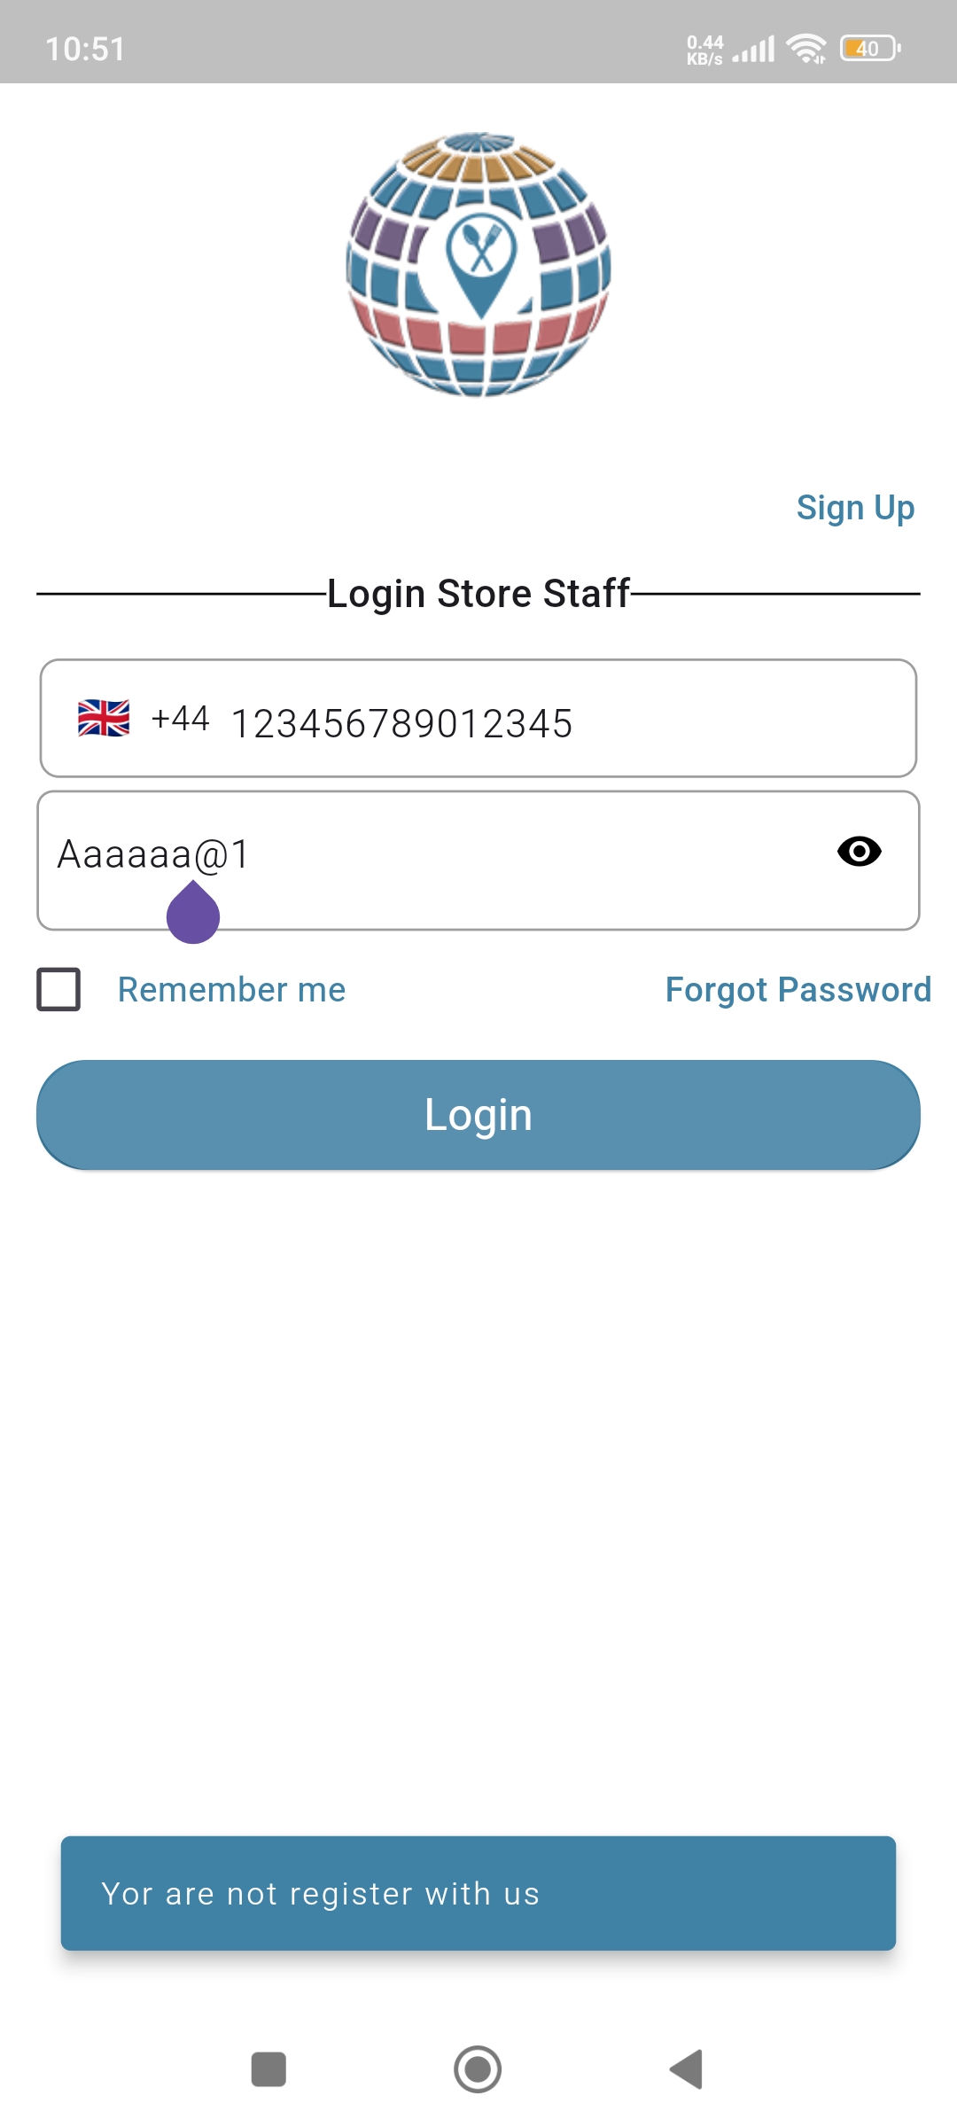
Task: Tap the "not register" snackbar message
Action: (478, 1893)
